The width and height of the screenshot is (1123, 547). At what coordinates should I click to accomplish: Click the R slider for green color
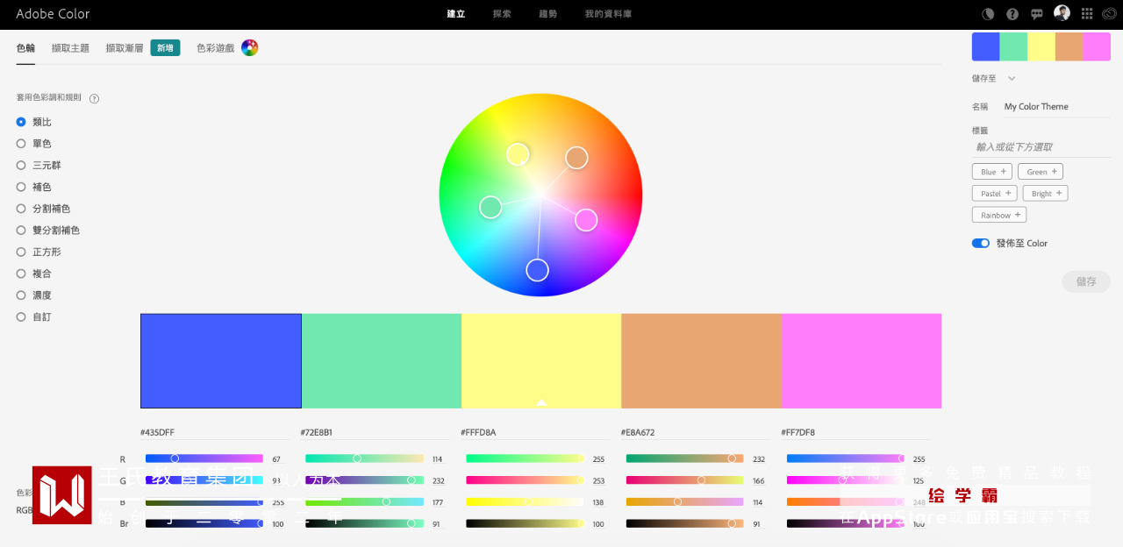[364, 458]
